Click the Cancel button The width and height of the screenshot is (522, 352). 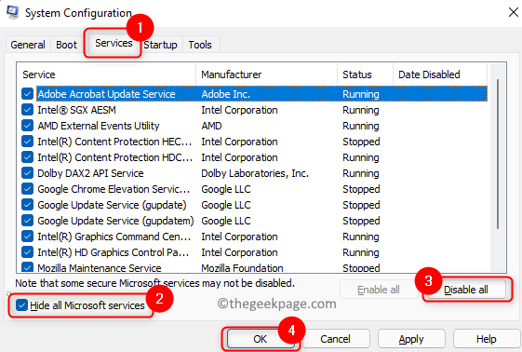(x=335, y=339)
